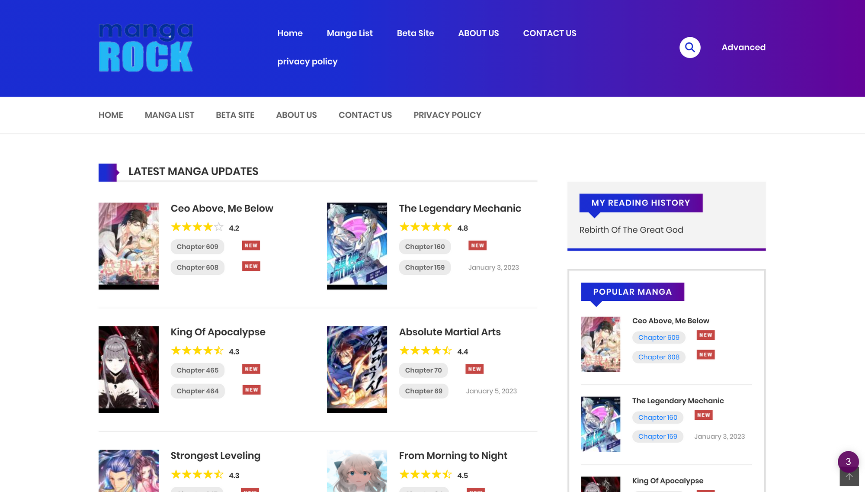
Task: Select PRIVACY POLICY in the secondary nav bar
Action: point(447,115)
